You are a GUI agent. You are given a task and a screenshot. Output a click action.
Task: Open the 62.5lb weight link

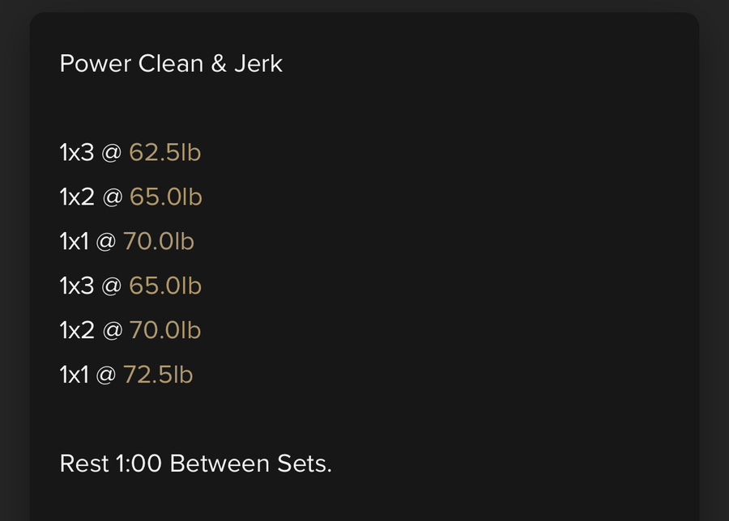click(x=165, y=152)
